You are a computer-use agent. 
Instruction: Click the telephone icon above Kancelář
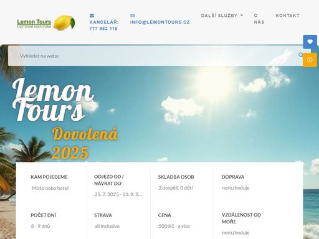(x=92, y=16)
